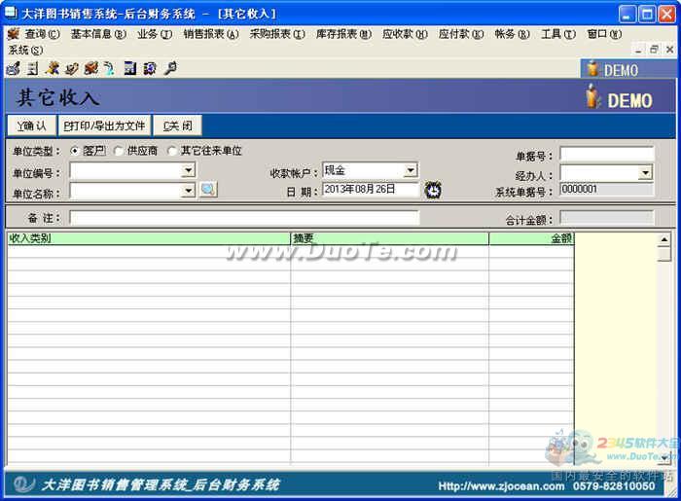Screen dimensions: 681x501
Task: Click the first empty row under 收入类别
Action: pos(149,251)
